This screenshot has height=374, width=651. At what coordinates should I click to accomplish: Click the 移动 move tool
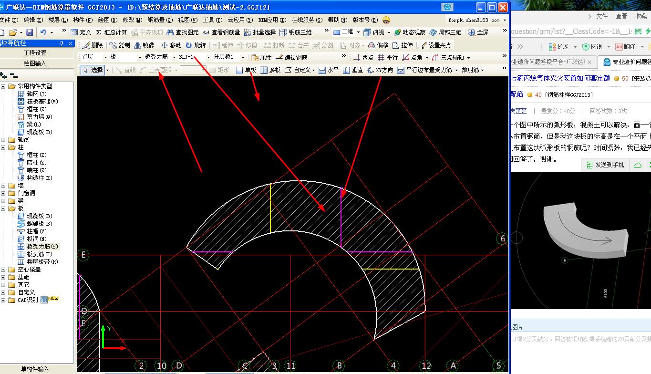(171, 45)
